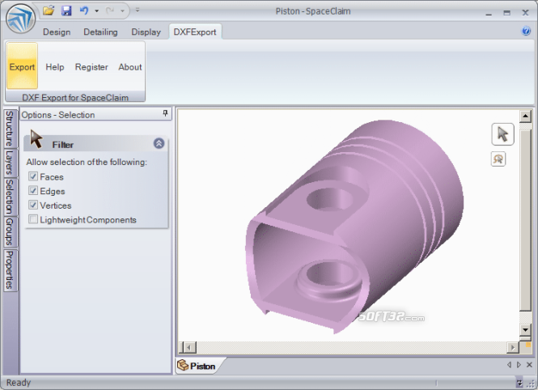Click the piston 3D model
The height and width of the screenshot is (390, 538).
354,227
